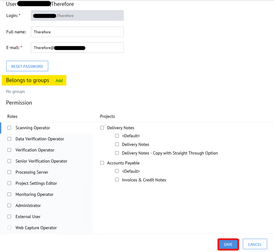Screen dimensions: 274x252
Task: Click the 'No groups' text
Action: (15, 92)
